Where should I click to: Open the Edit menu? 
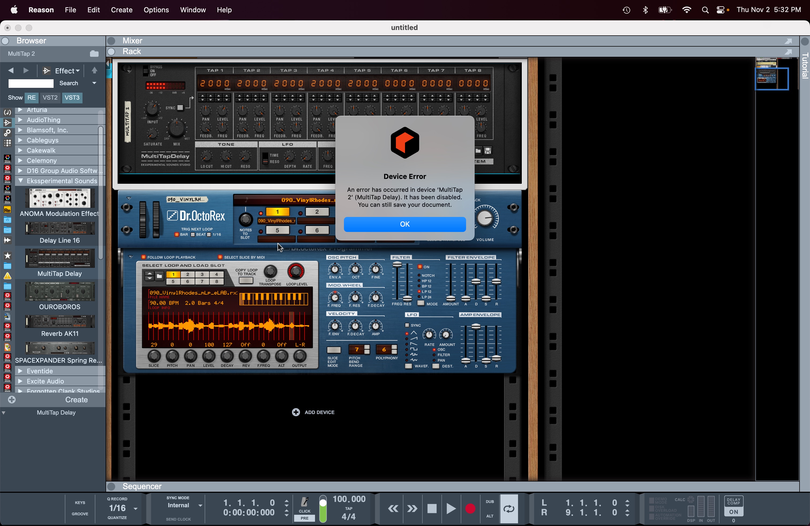[93, 10]
